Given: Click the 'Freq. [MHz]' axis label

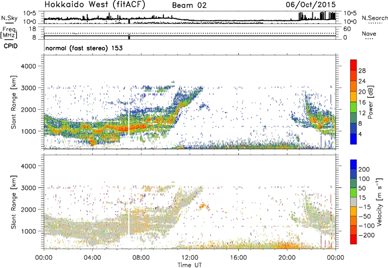Looking at the screenshot, I should pos(9,33).
